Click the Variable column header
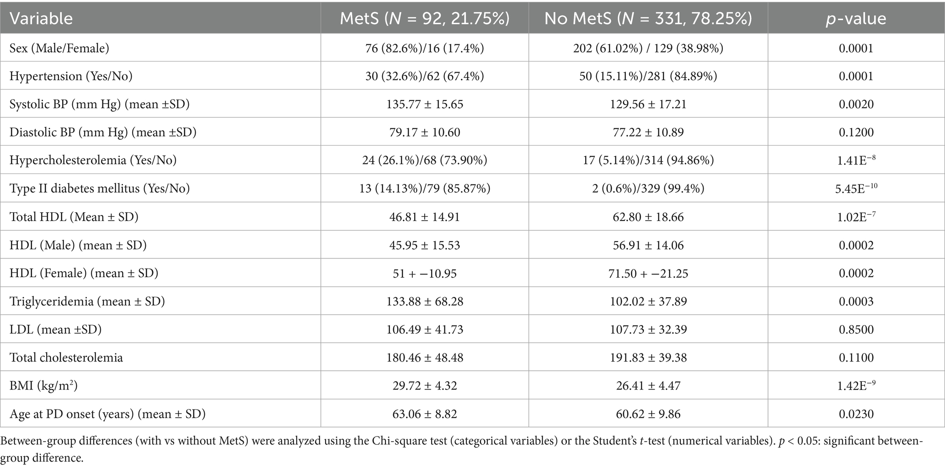 tap(41, 18)
